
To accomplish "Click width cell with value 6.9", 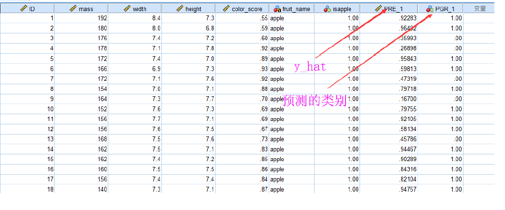I will 135,69.
